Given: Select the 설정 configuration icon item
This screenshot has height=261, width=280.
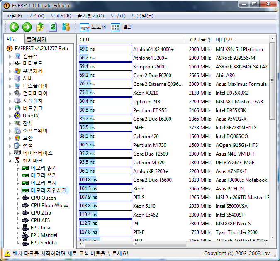Looking at the screenshot, I should click(x=17, y=145).
